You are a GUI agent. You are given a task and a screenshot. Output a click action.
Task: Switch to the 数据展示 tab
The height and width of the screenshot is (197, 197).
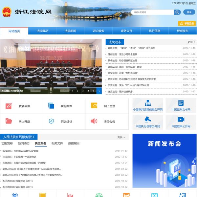click(74, 143)
